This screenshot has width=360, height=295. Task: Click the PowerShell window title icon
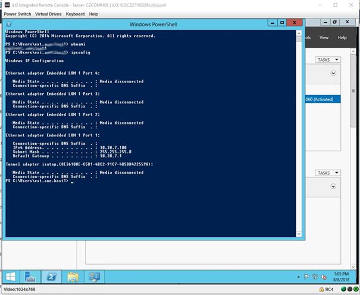point(9,24)
